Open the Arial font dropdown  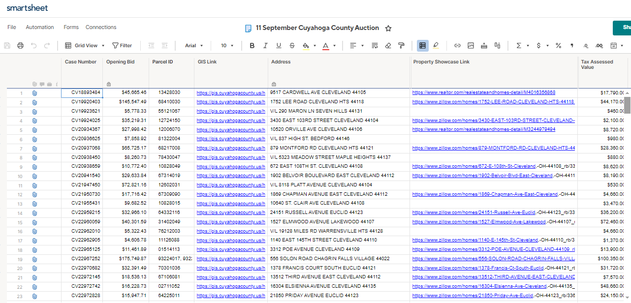[194, 46]
